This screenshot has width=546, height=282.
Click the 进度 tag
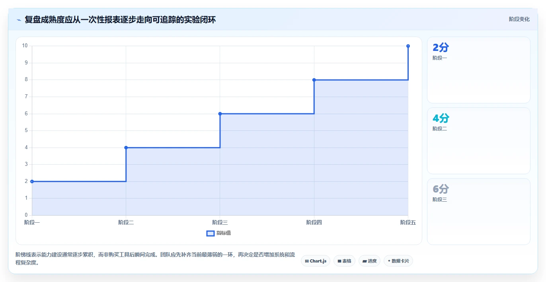point(369,261)
